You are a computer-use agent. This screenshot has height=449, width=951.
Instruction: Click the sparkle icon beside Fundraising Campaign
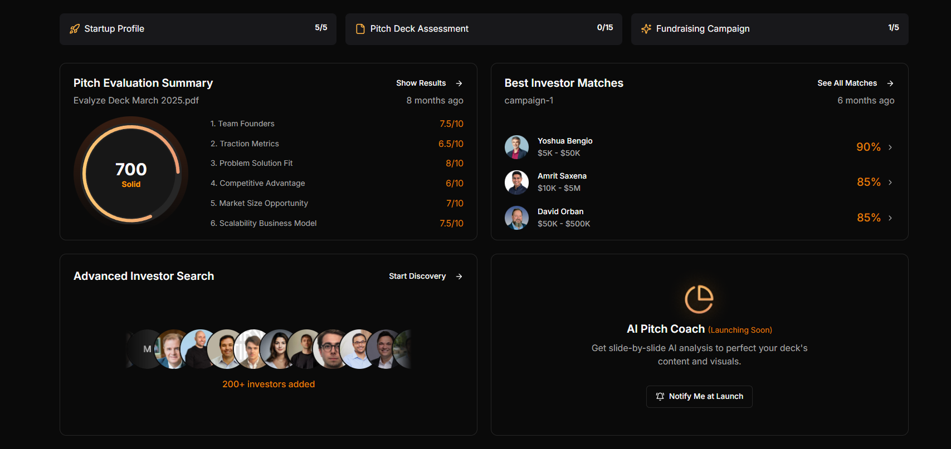[646, 29]
